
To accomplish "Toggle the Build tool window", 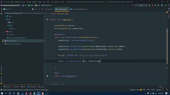I will pyautogui.click(x=23, y=87).
